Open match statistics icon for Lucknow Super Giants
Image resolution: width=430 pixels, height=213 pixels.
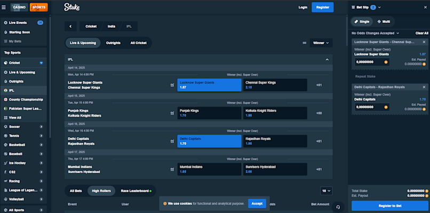pyautogui.click(x=172, y=85)
